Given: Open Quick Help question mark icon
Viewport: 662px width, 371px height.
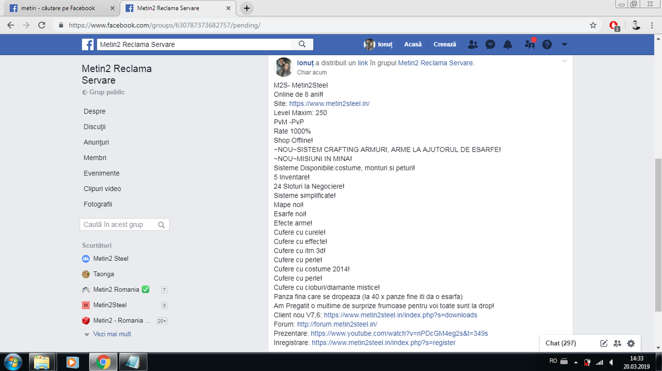Looking at the screenshot, I should click(x=547, y=44).
